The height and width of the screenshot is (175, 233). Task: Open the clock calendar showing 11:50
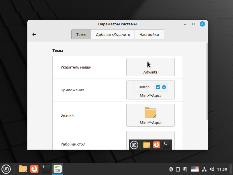point(222,169)
